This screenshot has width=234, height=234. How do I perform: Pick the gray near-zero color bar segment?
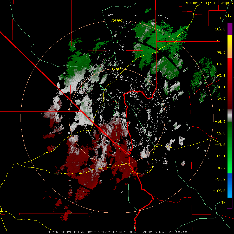230,115
